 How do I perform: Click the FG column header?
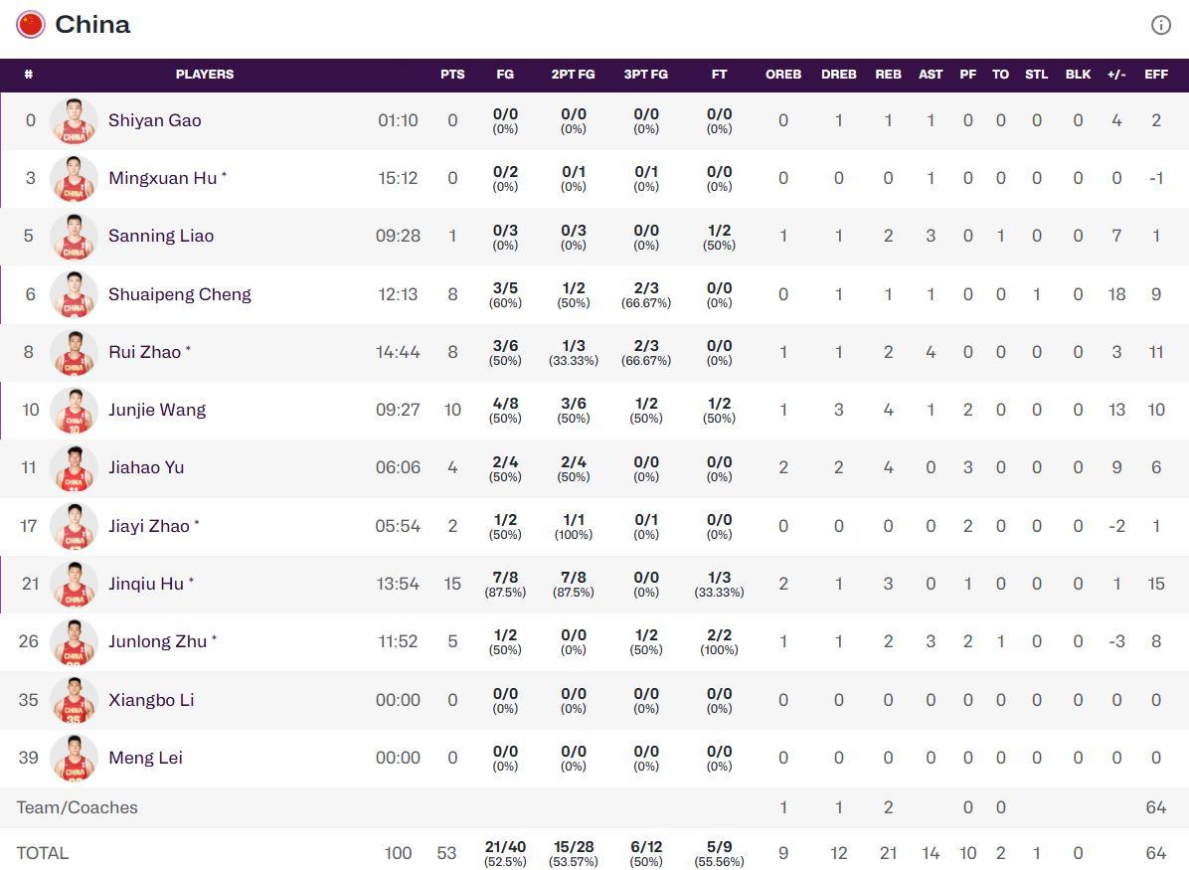coord(505,75)
